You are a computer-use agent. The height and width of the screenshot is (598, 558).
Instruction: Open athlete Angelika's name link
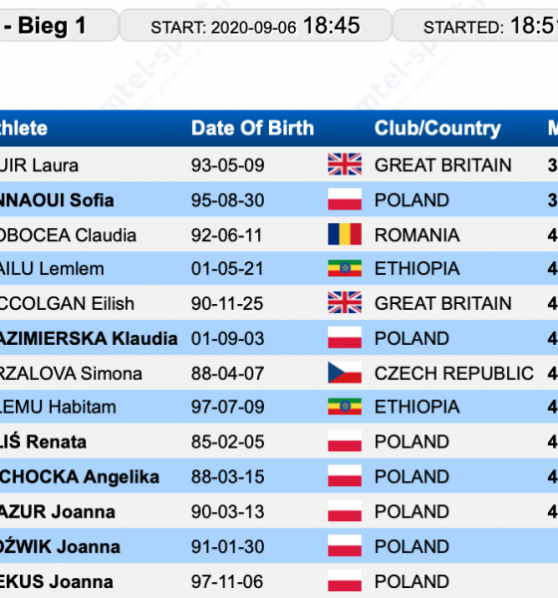[79, 476]
